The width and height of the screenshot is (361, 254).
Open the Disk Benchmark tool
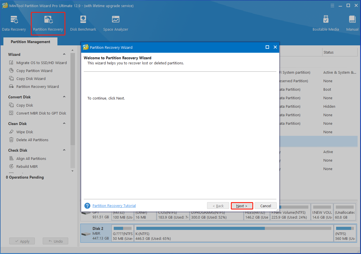pyautogui.click(x=83, y=24)
